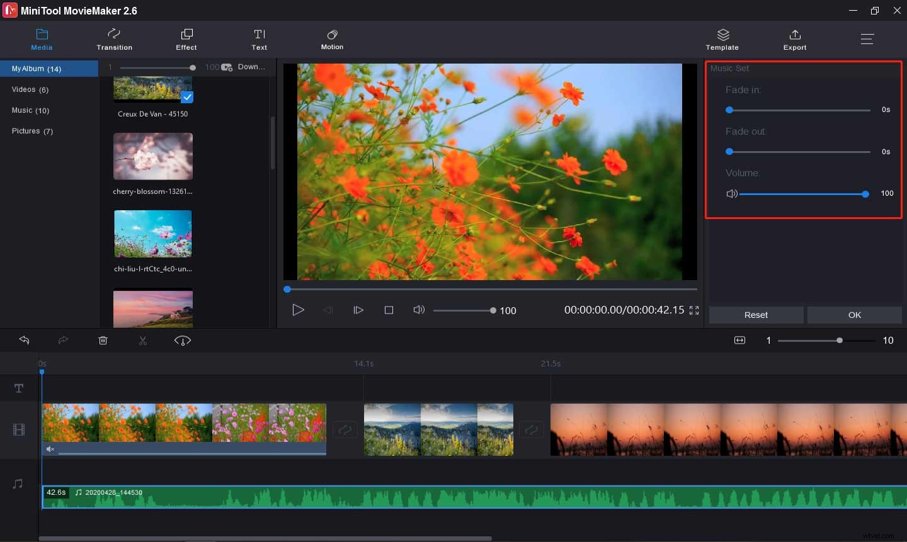Switch to the Videos library section
This screenshot has width=907, height=542.
click(x=30, y=89)
